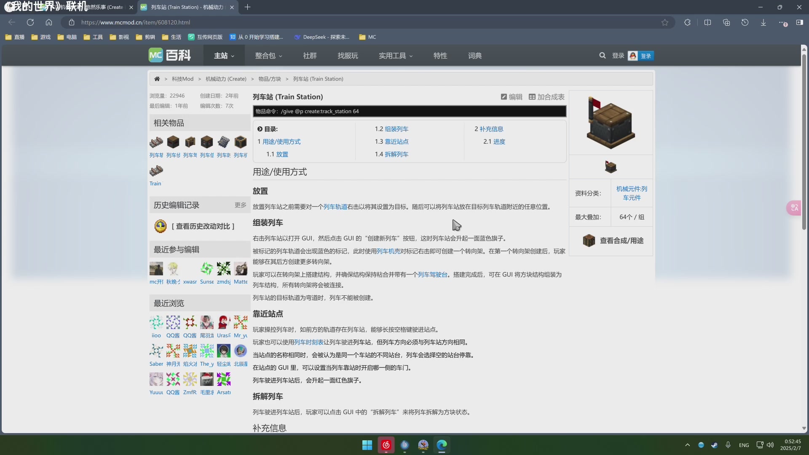
Task: Click the large train station block image
Action: 611,123
